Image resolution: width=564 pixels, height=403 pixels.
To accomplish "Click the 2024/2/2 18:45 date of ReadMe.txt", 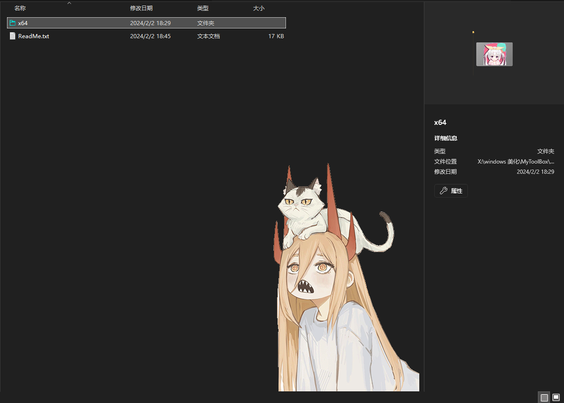I will (150, 36).
